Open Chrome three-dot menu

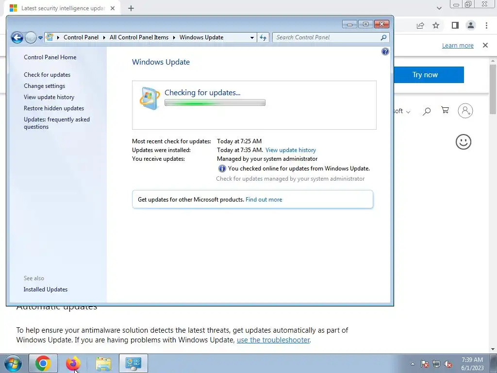coord(486,25)
